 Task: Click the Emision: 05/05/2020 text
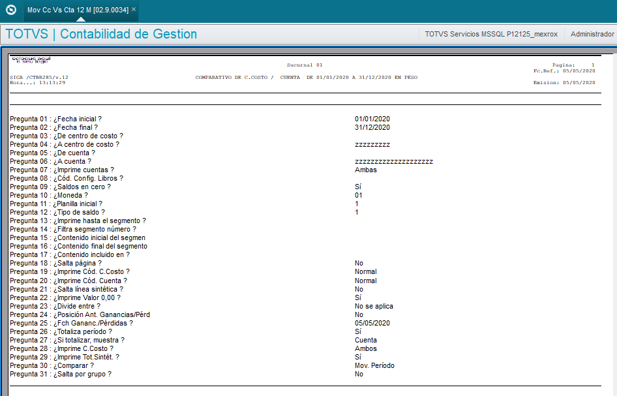pos(564,83)
